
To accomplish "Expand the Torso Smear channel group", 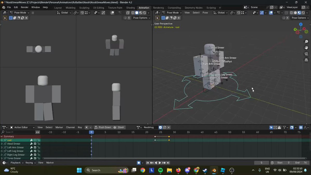I will point(2,158).
